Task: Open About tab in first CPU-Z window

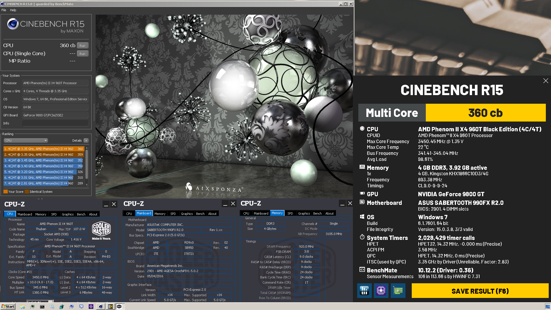Action: tap(93, 214)
